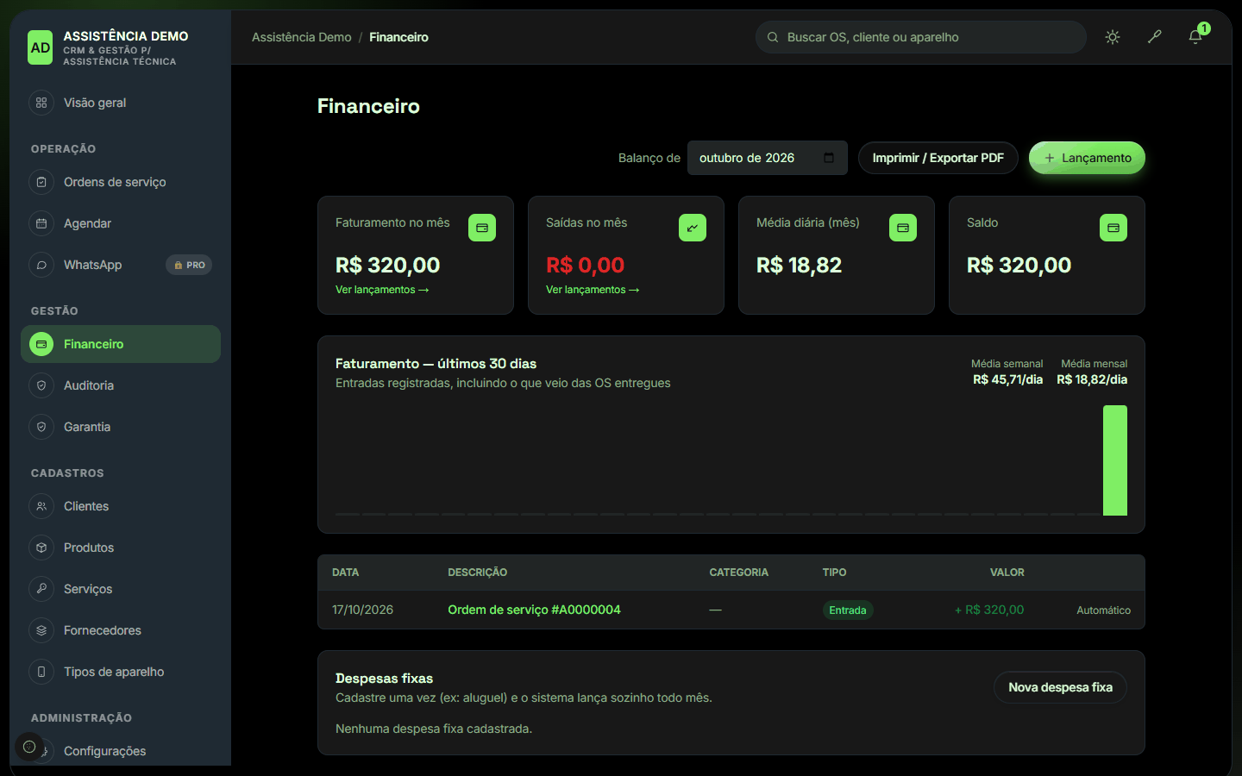The height and width of the screenshot is (776, 1242).
Task: Click the AD logo badge
Action: click(41, 48)
